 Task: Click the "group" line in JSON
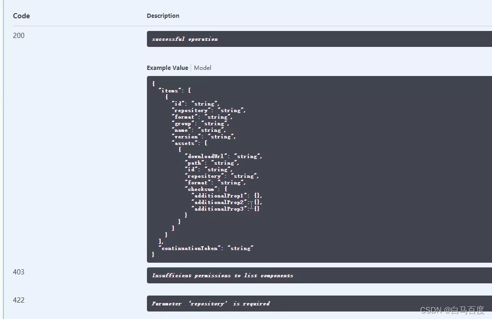click(200, 123)
